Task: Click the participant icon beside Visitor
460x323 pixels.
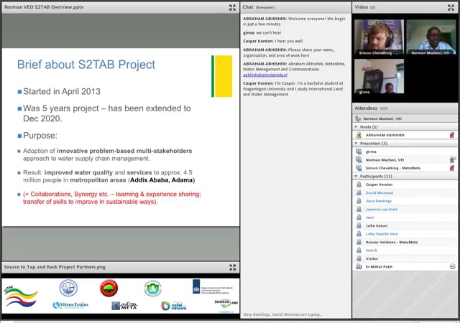Action: (x=359, y=258)
